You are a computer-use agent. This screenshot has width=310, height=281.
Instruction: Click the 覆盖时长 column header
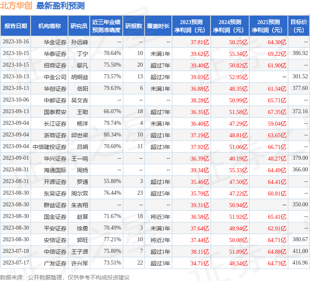tap(158, 26)
